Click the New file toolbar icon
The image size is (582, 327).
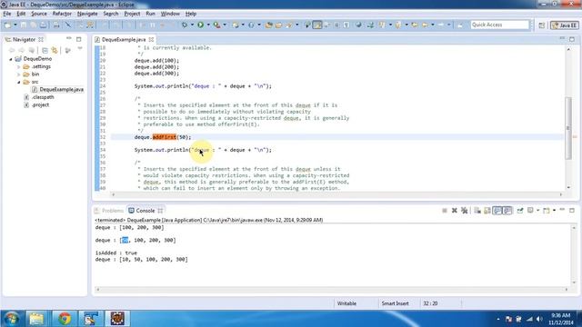click(8, 25)
